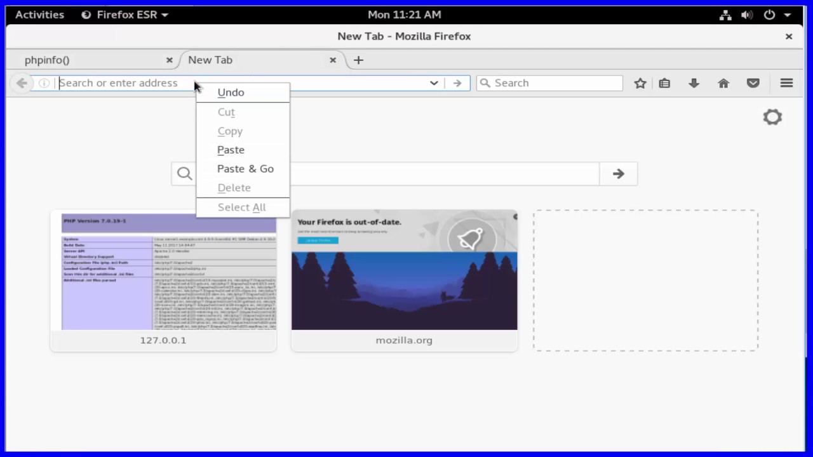Choose Paste in context menu

(x=243, y=150)
